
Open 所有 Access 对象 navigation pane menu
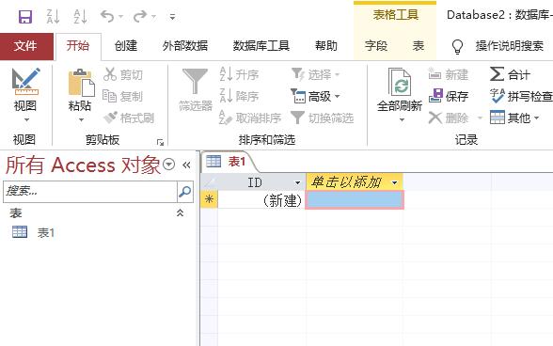pyautogui.click(x=169, y=165)
